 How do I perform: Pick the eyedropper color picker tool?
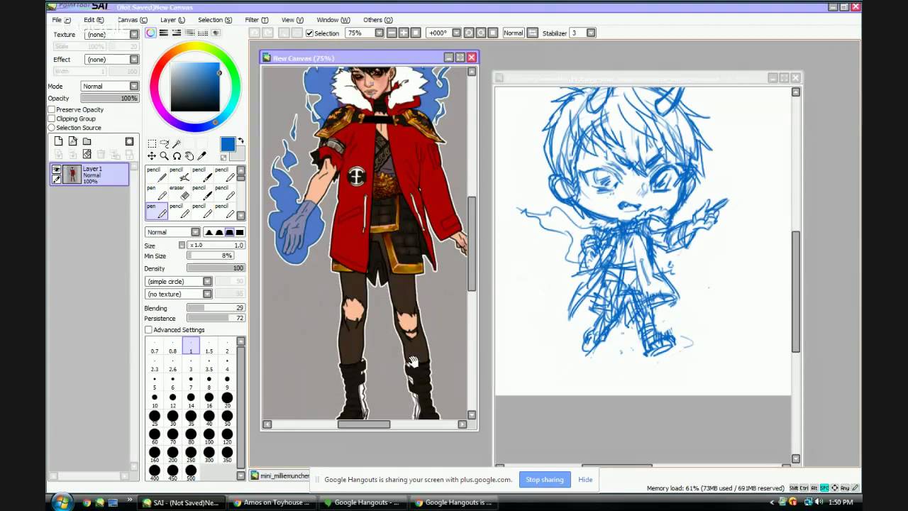[202, 156]
